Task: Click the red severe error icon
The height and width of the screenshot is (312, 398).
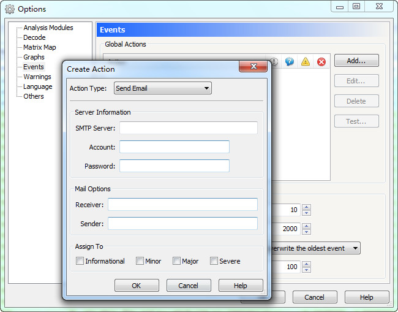Action: pos(321,62)
